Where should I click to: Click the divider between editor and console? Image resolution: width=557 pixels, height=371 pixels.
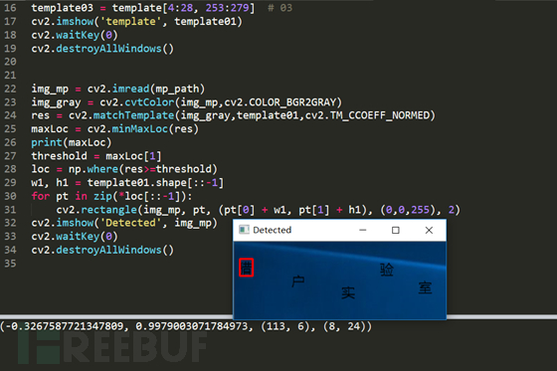pyautogui.click(x=278, y=316)
